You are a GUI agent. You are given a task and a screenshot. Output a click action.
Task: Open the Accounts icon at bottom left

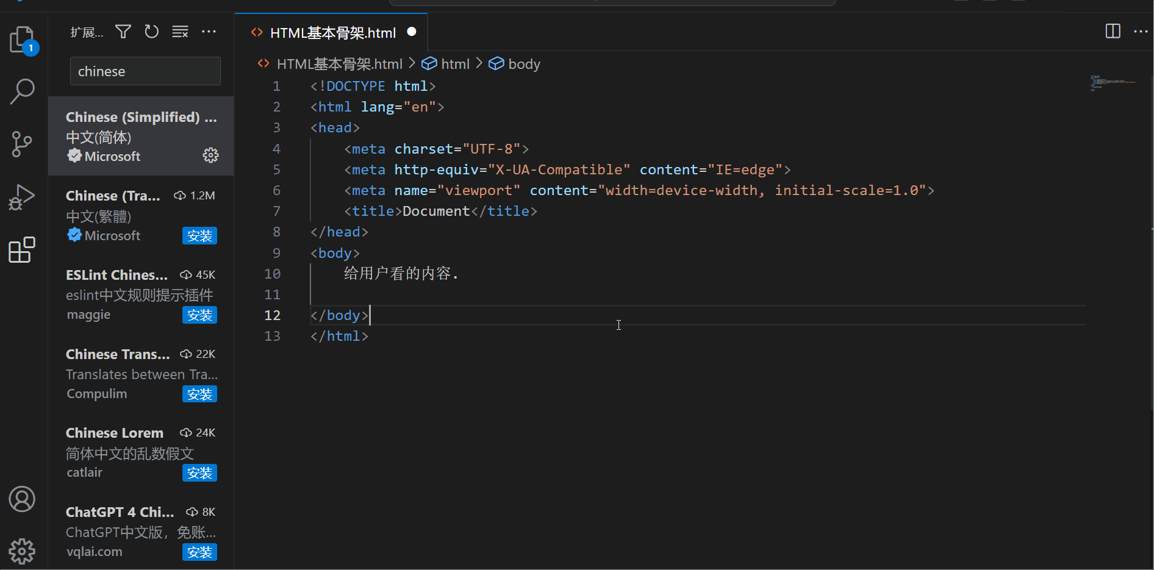22,499
